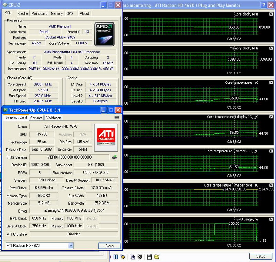
Task: Click the GPU usage graph plot area
Action: 194,232
